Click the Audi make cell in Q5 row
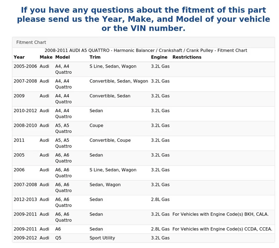 point(44,238)
